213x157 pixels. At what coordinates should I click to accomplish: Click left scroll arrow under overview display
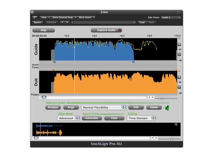coord(153,138)
